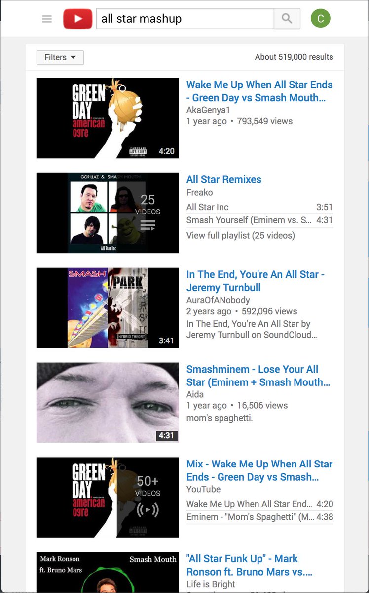Viewport: 369px width, 593px height.
Task: Click the 4:31 duration badge on Smashminem thumbnail
Action: pos(166,436)
